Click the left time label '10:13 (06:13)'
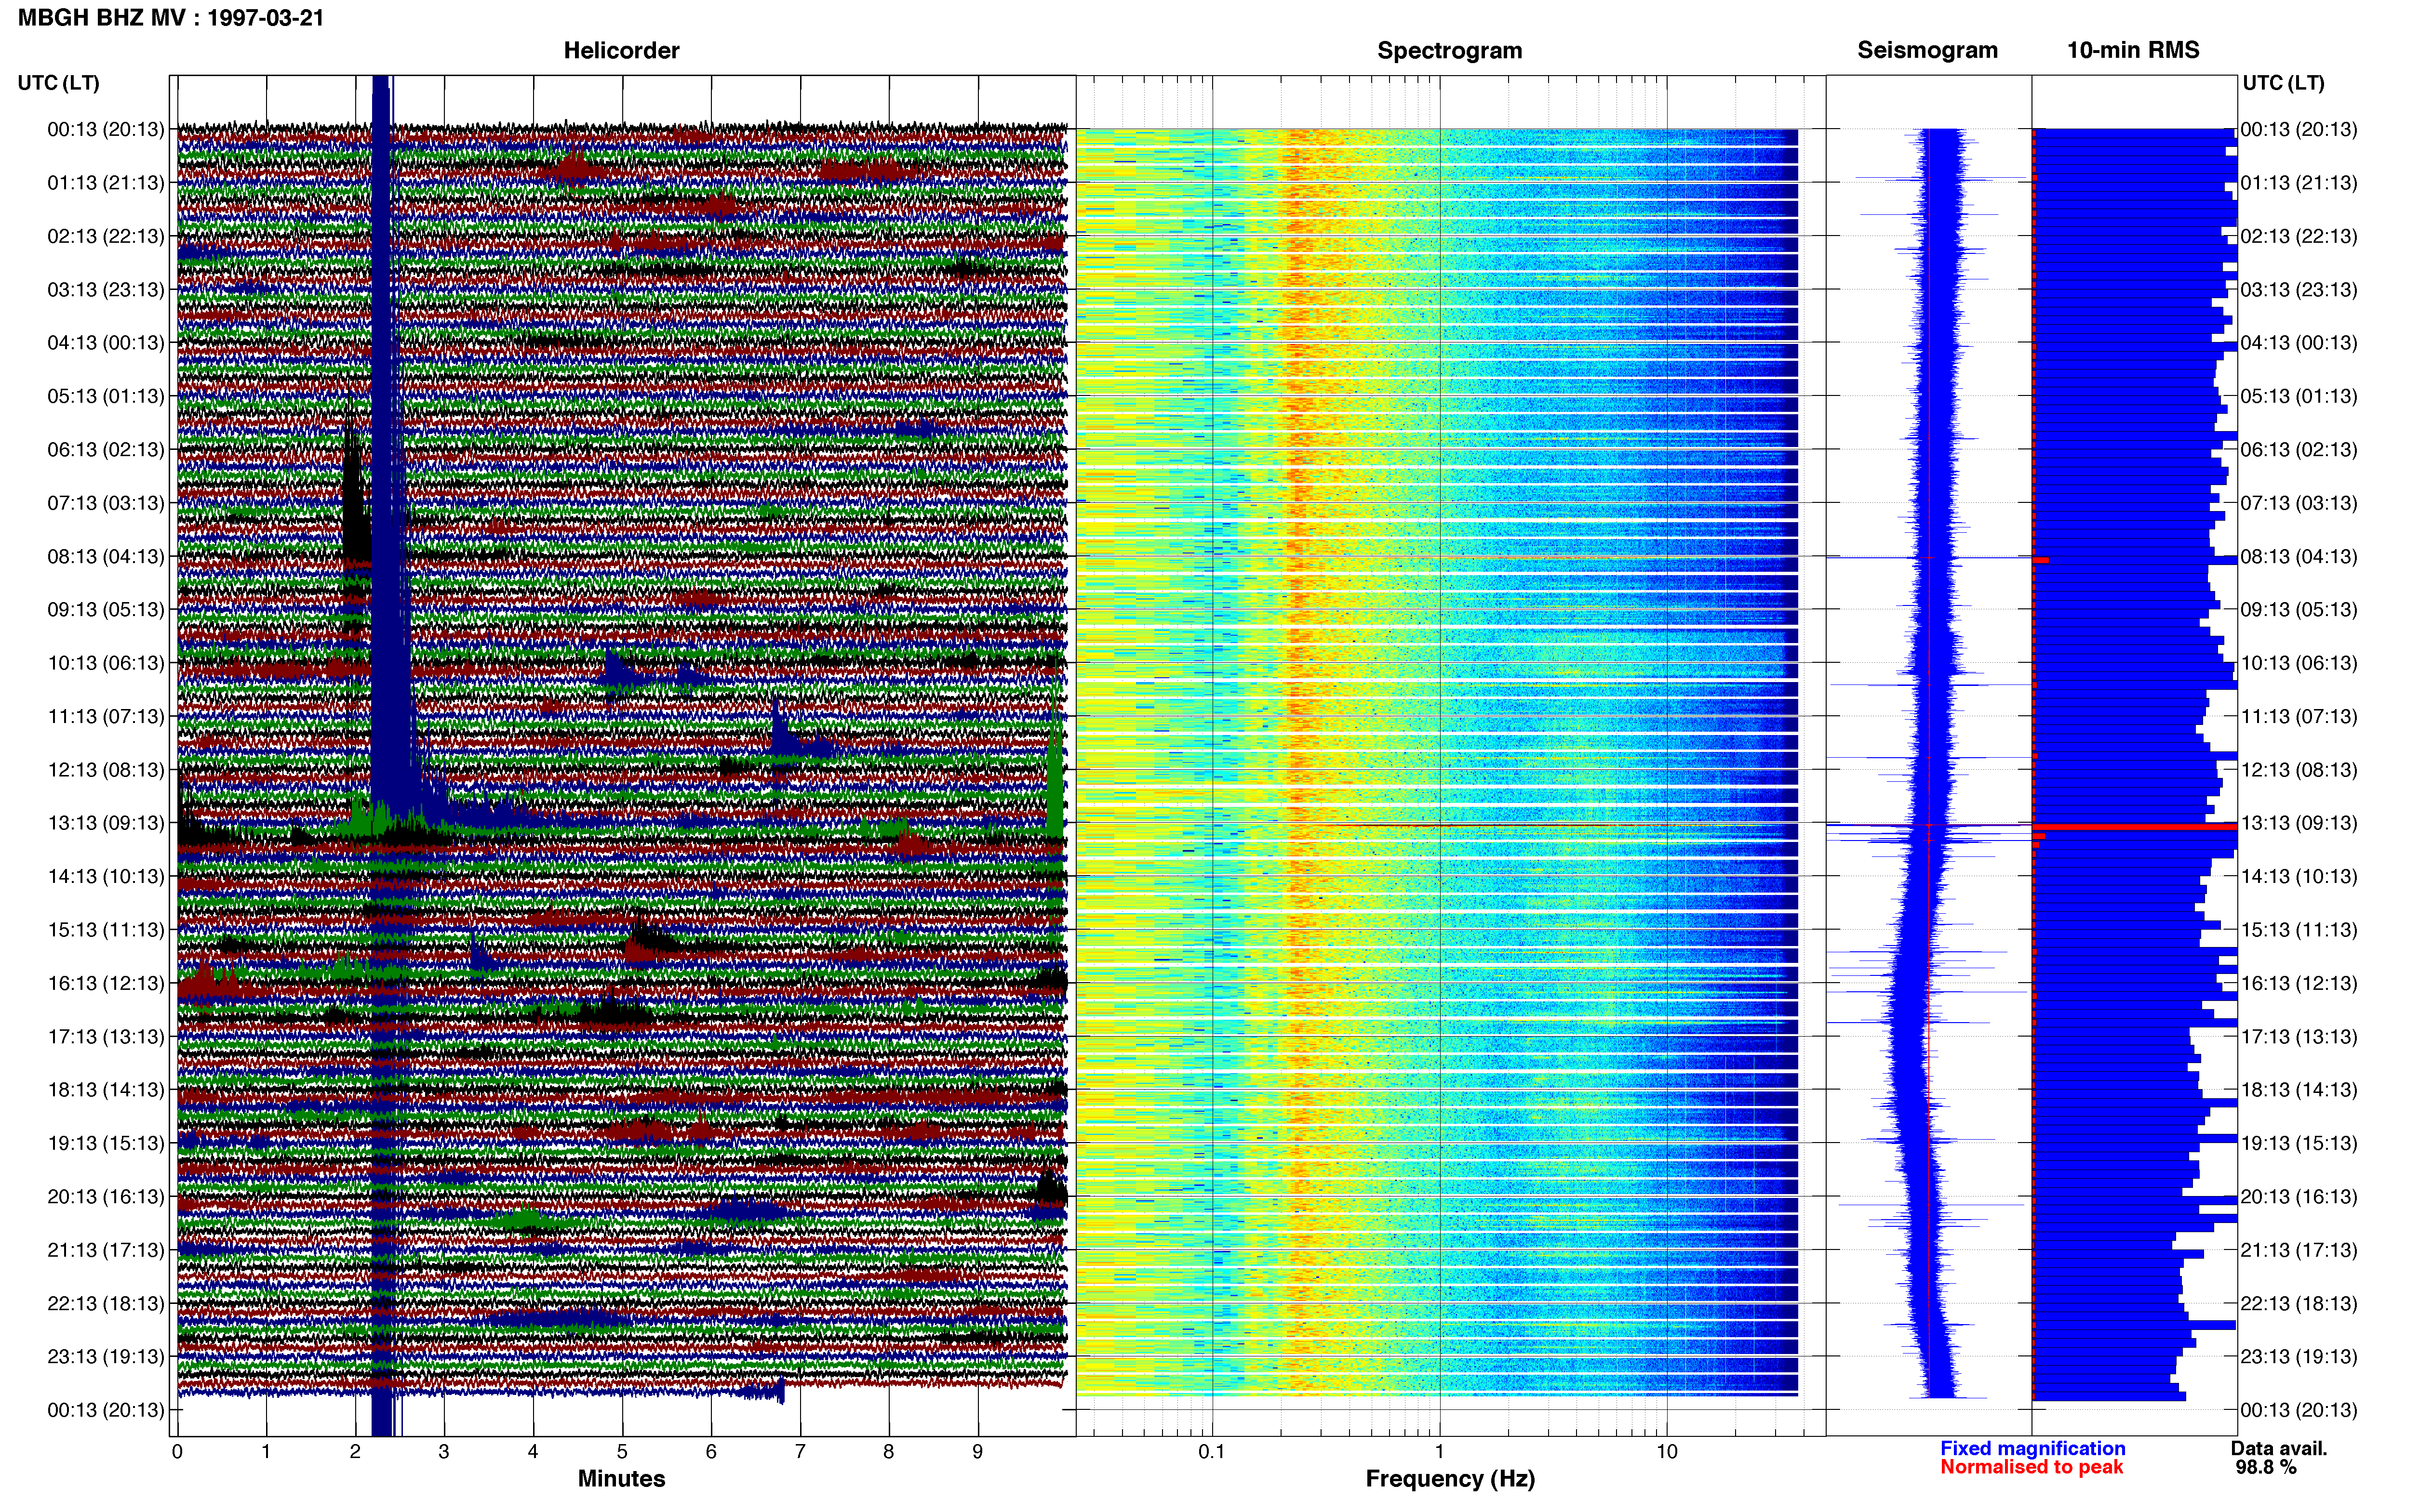This screenshot has height=1512, width=2419. [x=106, y=663]
